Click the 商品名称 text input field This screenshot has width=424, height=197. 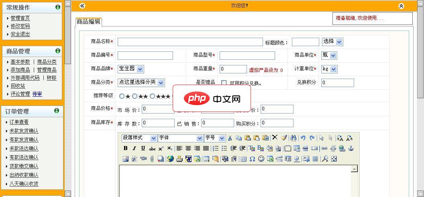pyautogui.click(x=190, y=42)
